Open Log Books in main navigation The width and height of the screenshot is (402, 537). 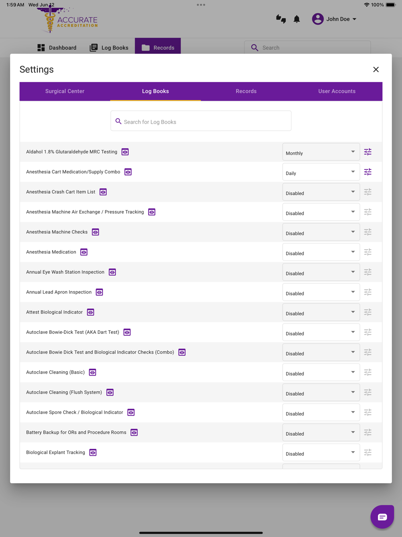point(109,48)
